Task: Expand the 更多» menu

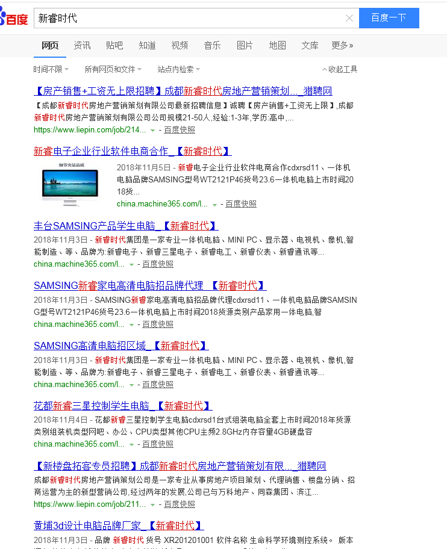Action: (x=342, y=46)
